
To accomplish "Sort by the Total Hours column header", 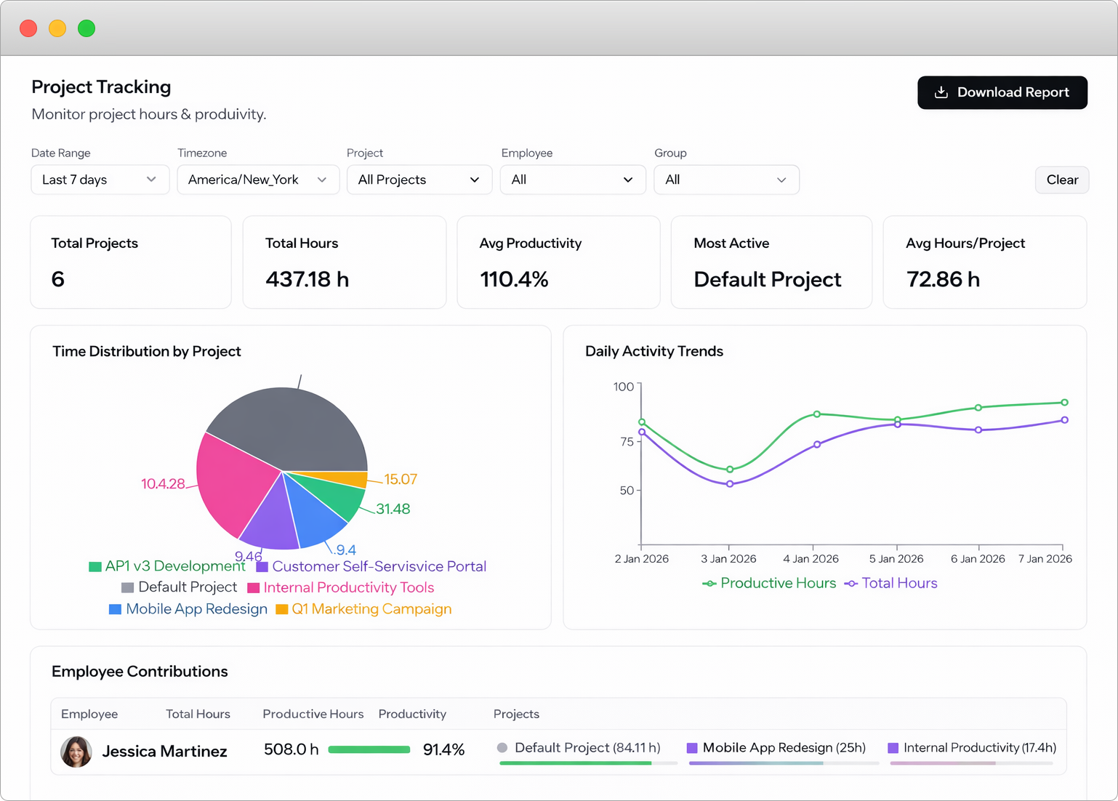I will coord(198,714).
